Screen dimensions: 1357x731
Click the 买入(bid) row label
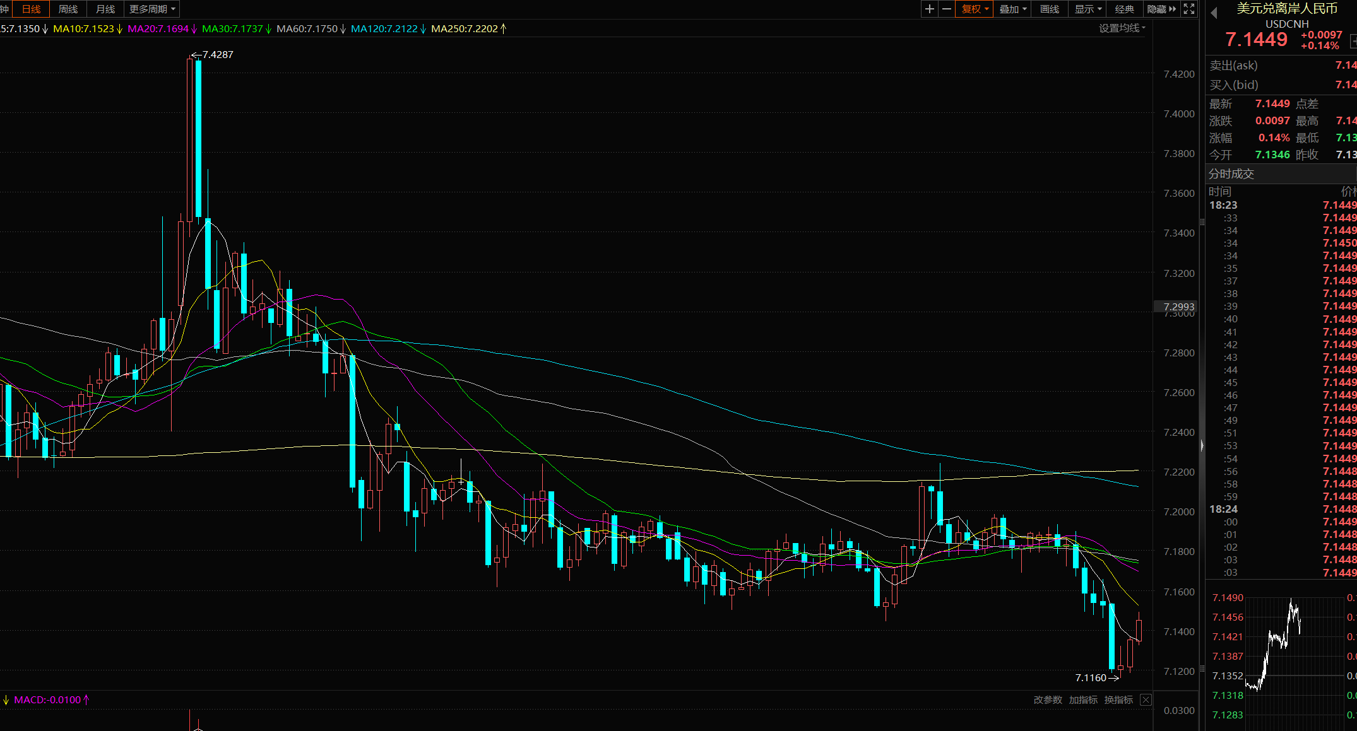1234,85
